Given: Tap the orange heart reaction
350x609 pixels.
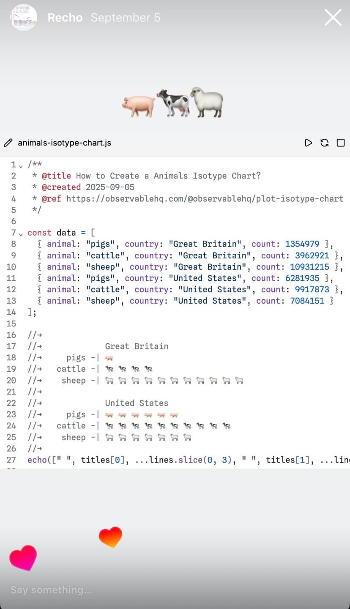Looking at the screenshot, I should click(111, 537).
